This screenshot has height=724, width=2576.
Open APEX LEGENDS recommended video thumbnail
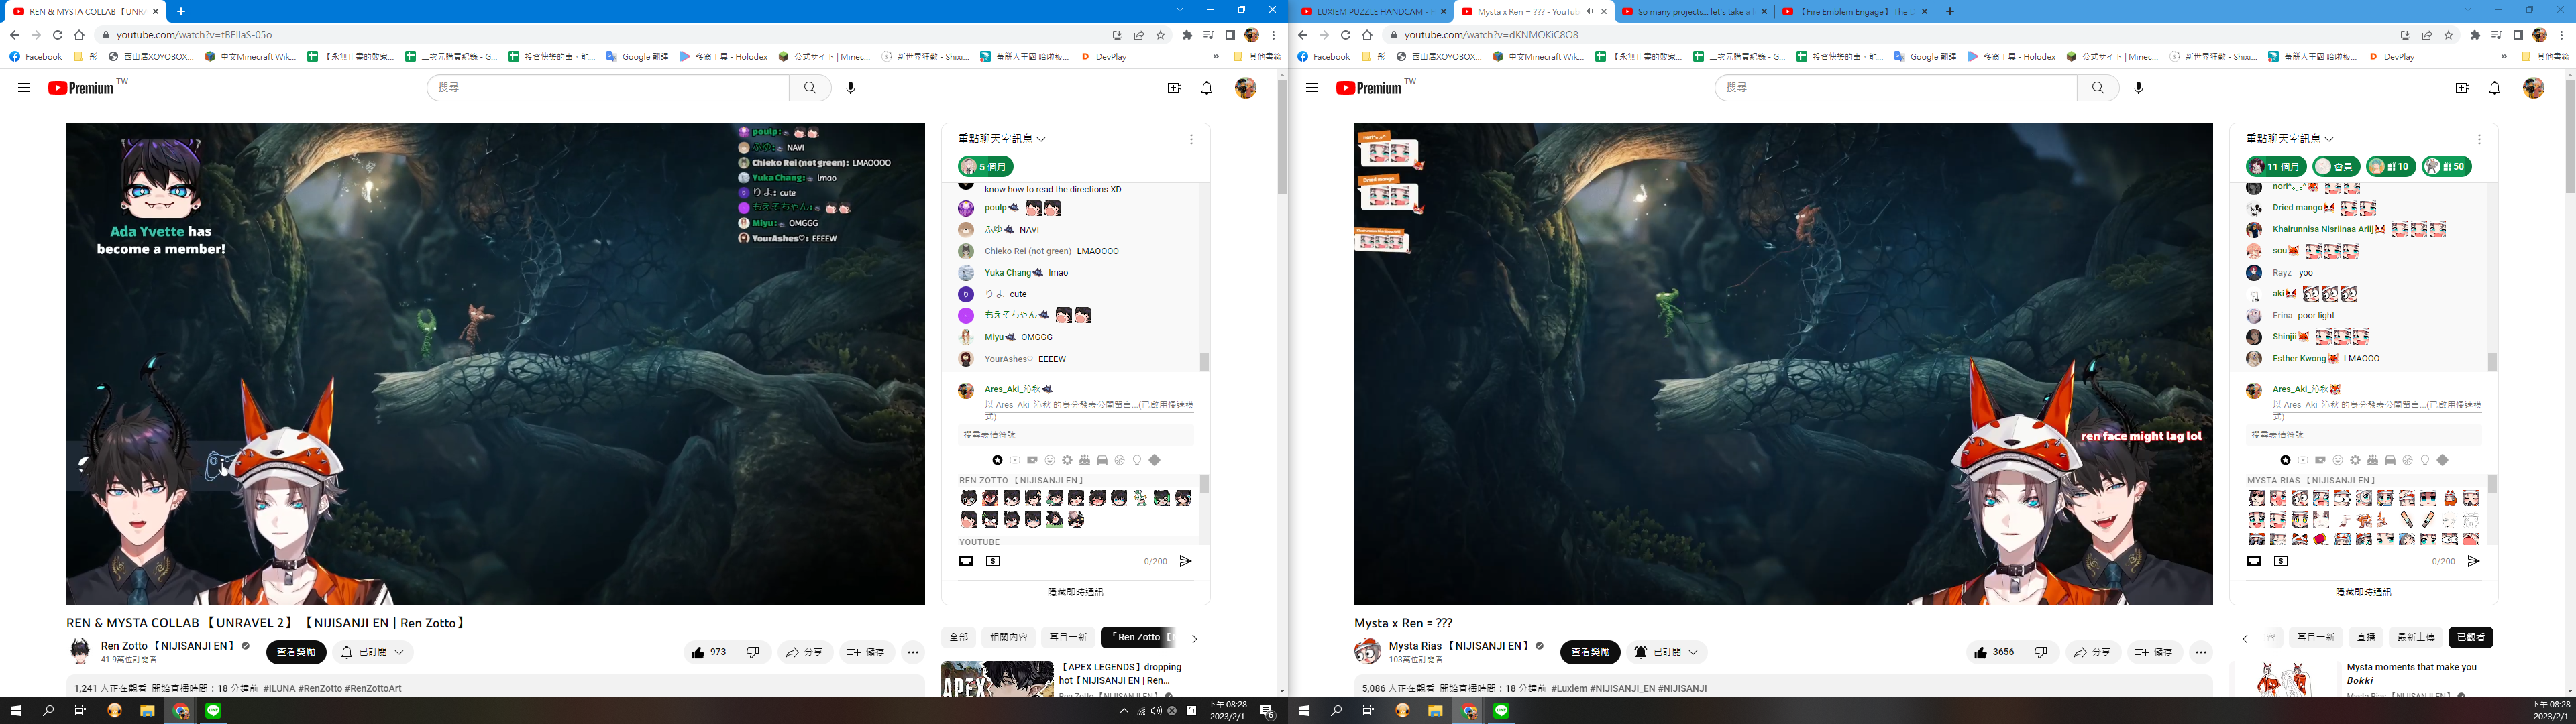[997, 679]
